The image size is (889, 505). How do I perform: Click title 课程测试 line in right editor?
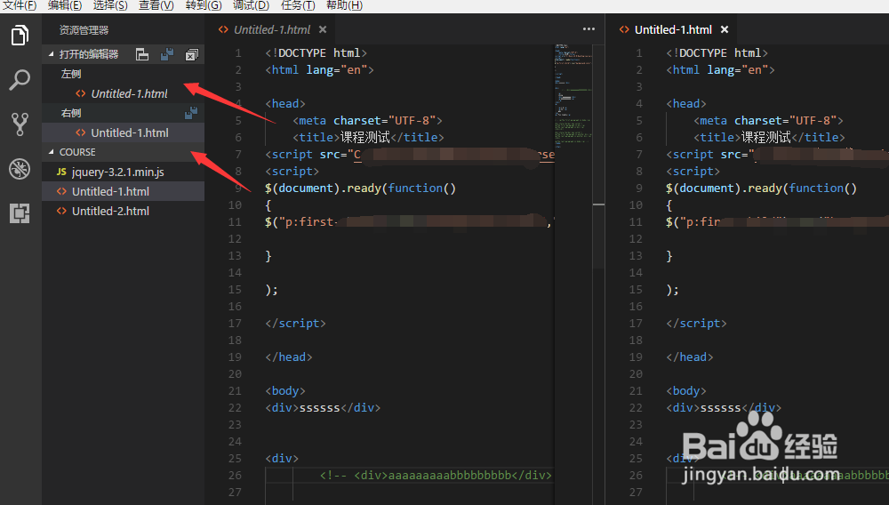(769, 137)
